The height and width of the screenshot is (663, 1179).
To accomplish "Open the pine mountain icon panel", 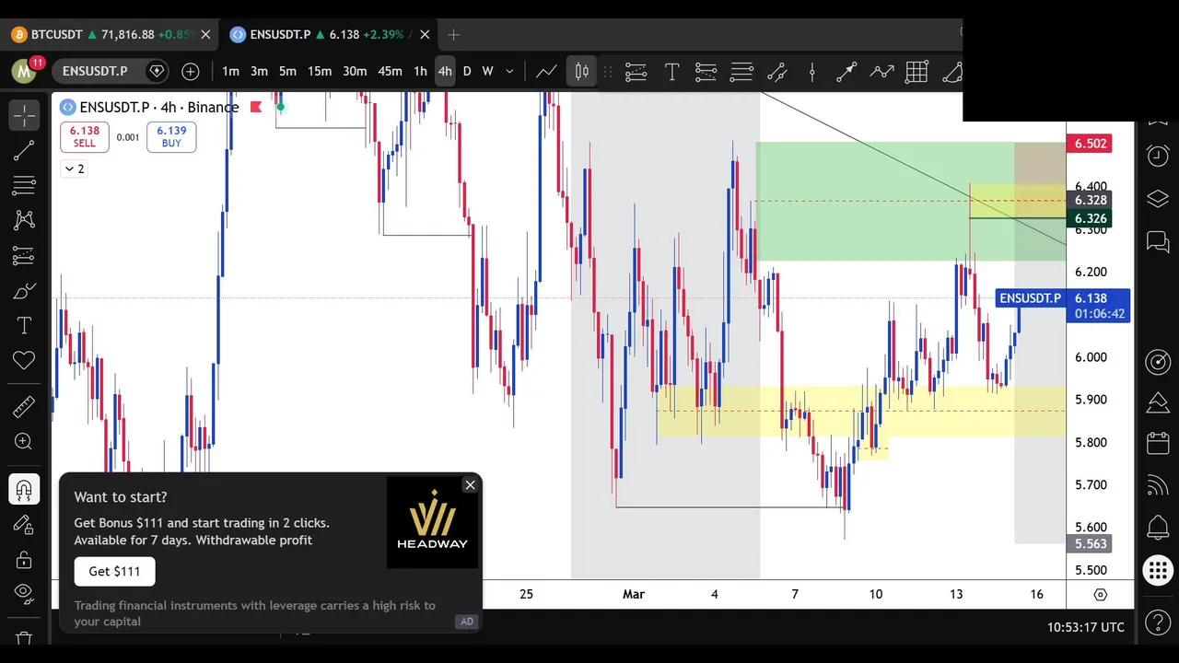I will 1158,402.
